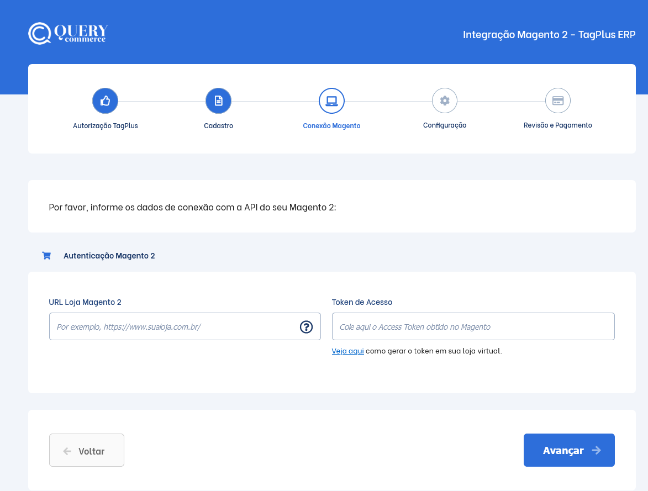Click the Query Commerce logo

point(68,34)
